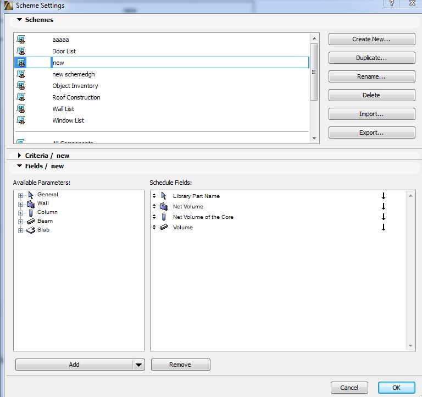Screen dimensions: 422x397
Task: Click the Remove button
Action: pos(180,365)
